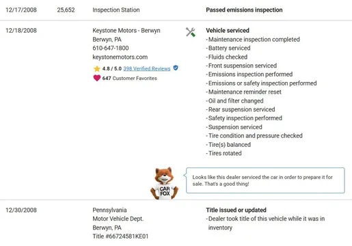Image resolution: width=352 pixels, height=246 pixels.
Task: Click the 610-647-1800 phone number
Action: [x=111, y=48]
